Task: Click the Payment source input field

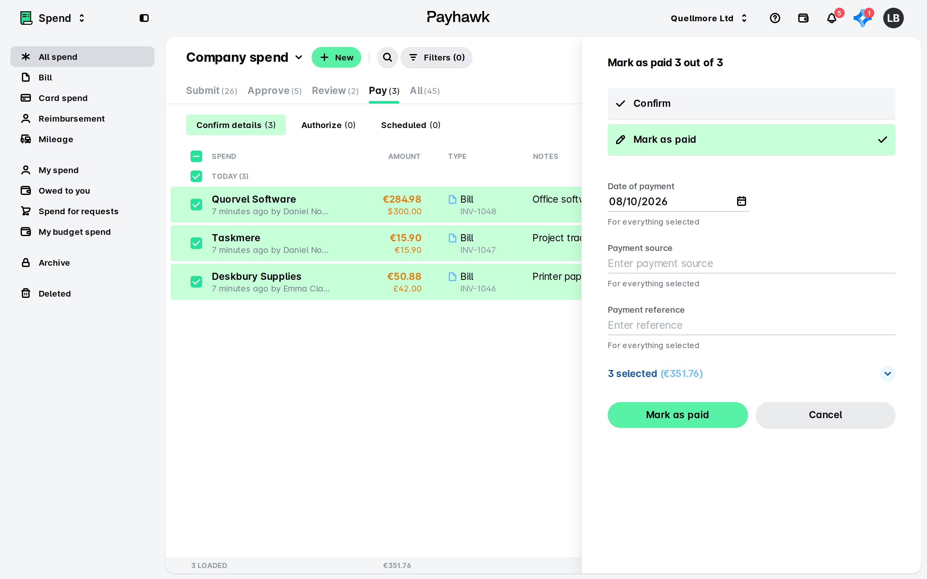Action: [x=751, y=263]
